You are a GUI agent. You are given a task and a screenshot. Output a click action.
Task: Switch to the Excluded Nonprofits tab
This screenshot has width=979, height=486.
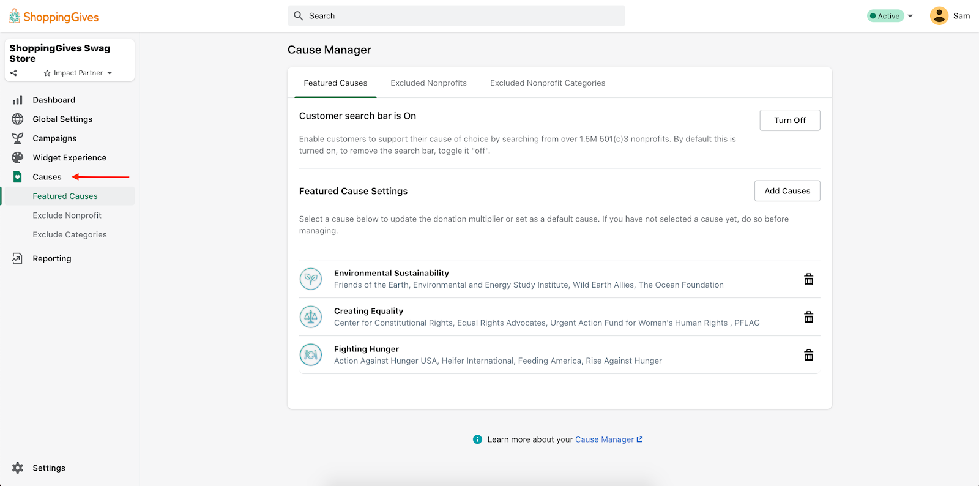[429, 83]
